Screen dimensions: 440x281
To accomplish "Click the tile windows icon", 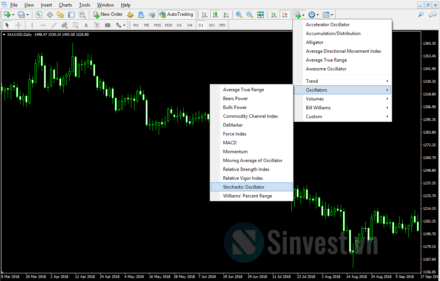I will click(x=260, y=15).
